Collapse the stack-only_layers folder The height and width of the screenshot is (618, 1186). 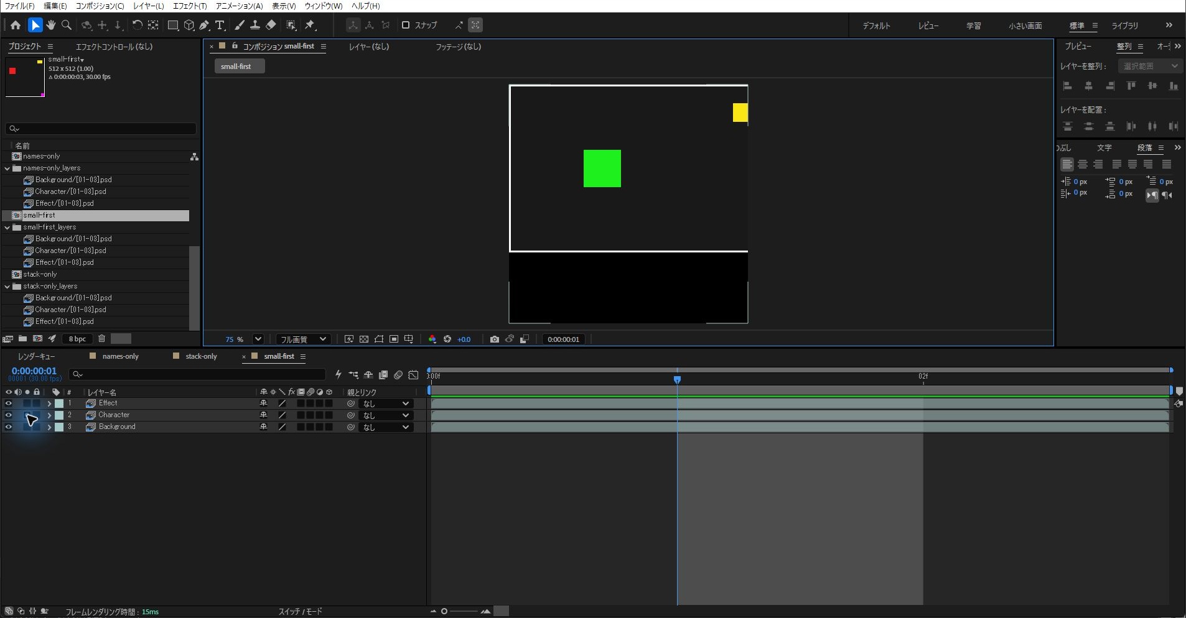tap(7, 287)
